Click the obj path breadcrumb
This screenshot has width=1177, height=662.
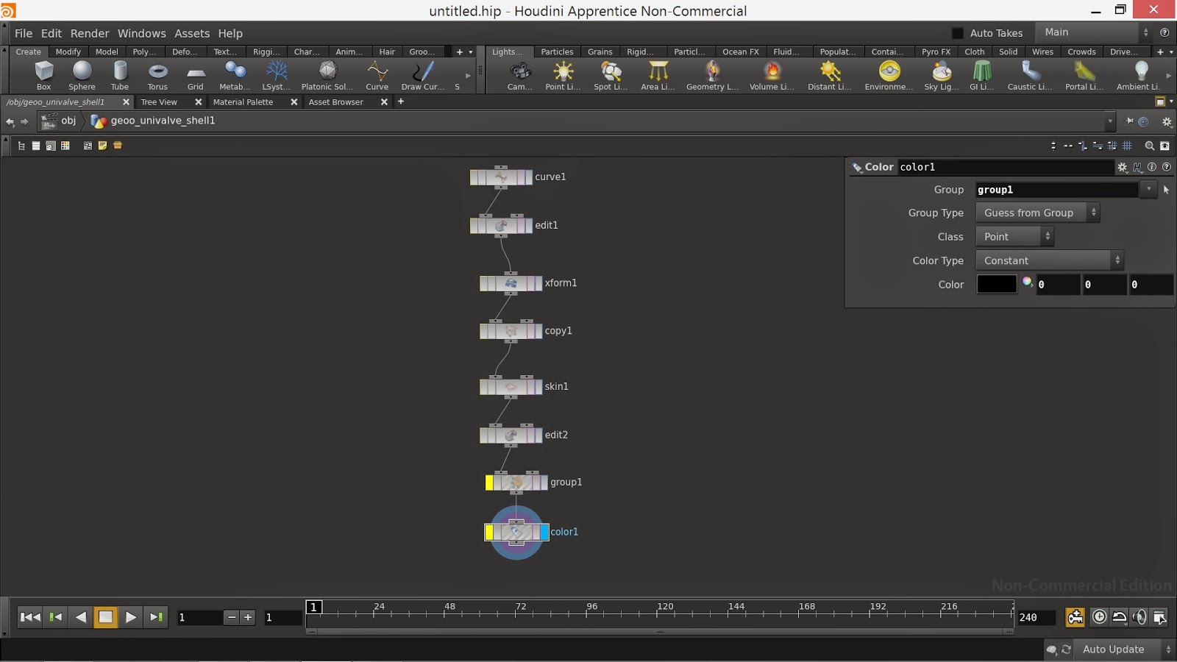pos(68,121)
